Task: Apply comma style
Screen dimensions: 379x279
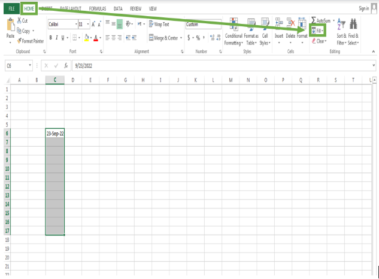Action: point(204,37)
